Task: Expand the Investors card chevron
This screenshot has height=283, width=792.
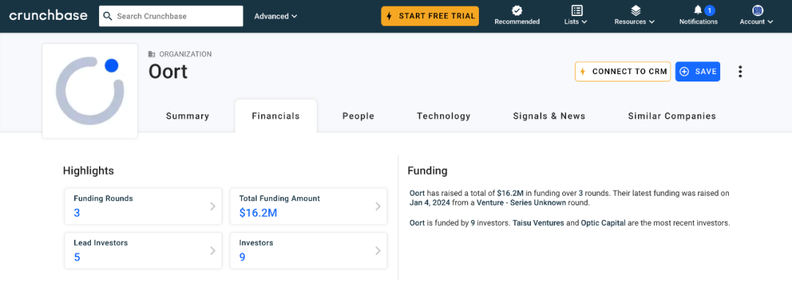Action: [378, 251]
